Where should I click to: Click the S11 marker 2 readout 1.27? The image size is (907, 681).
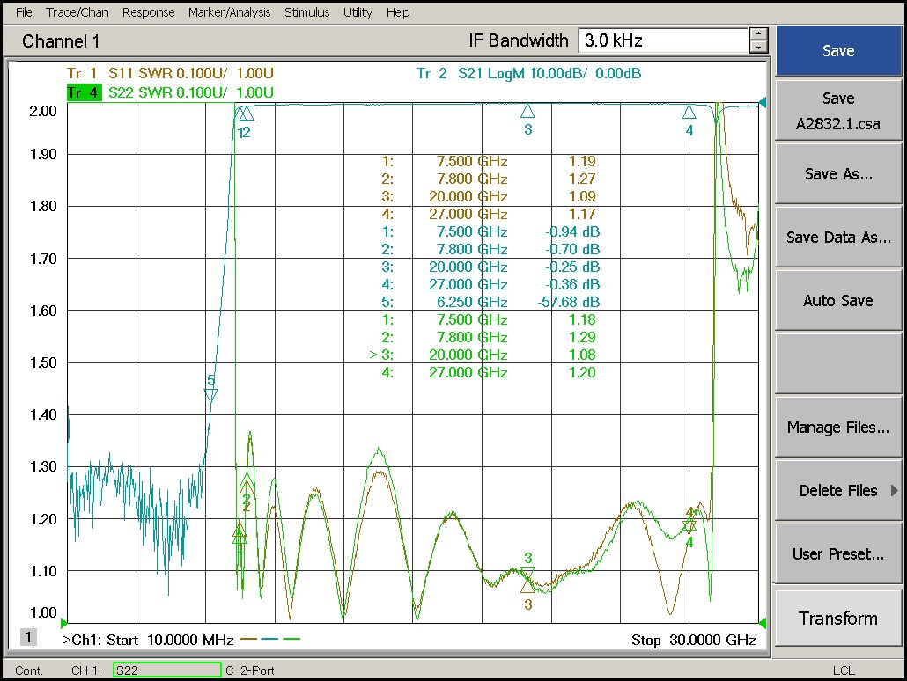(x=582, y=179)
